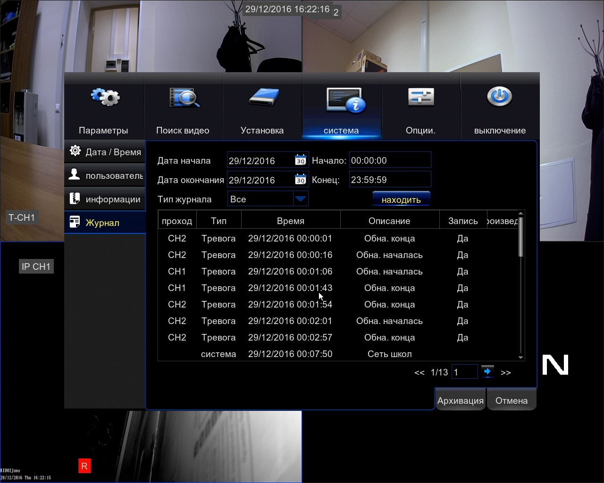
Task: Go to entered page with arrow icon
Action: click(x=487, y=372)
